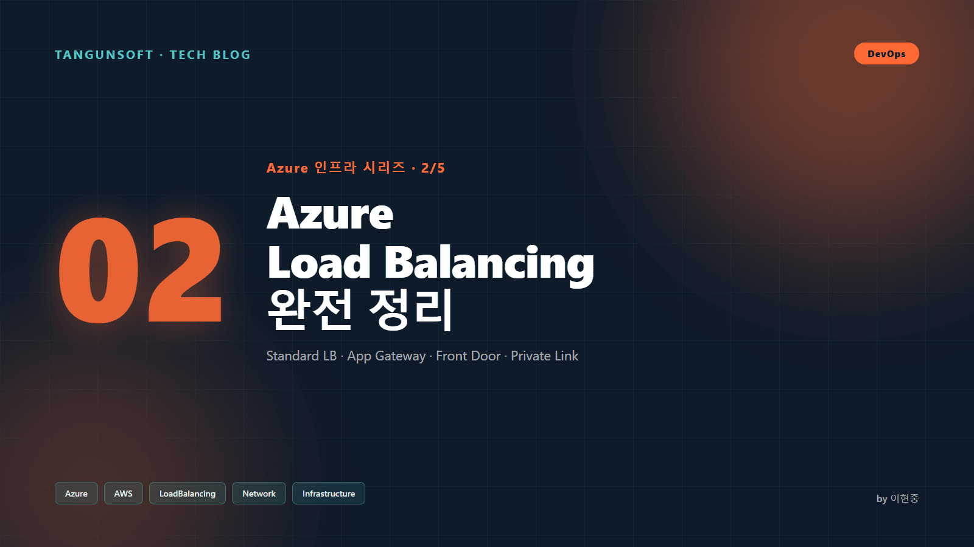This screenshot has width=974, height=547.
Task: Select the Azure tag
Action: 76,494
